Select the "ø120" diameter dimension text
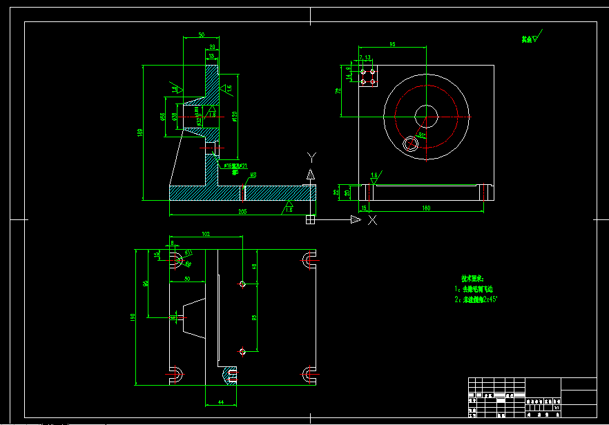 pyautogui.click(x=234, y=117)
